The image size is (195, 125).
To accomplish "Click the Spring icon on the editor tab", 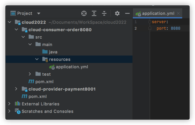I will 138,14.
